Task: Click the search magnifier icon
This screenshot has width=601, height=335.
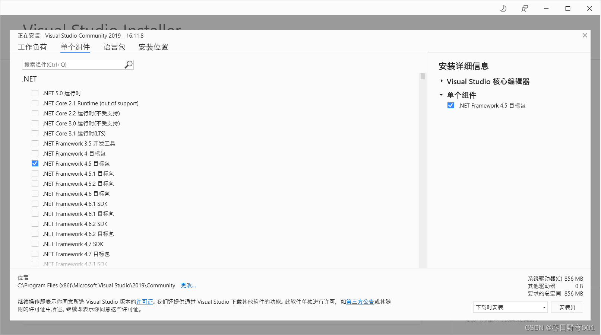Action: [x=128, y=64]
